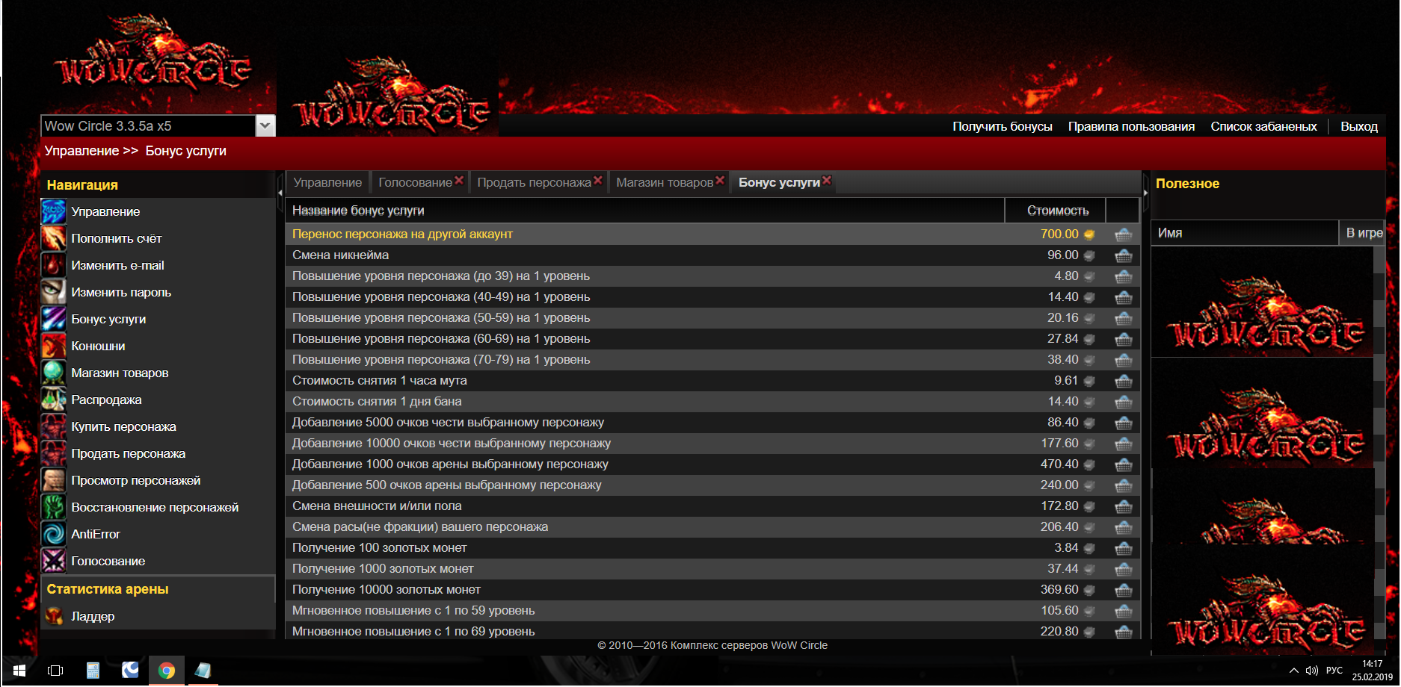Select the Бонус услуги tab
The width and height of the screenshot is (1401, 687).
pos(779,183)
